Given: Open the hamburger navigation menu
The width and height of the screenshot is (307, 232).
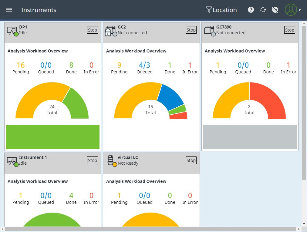Looking at the screenshot, I should click(9, 10).
